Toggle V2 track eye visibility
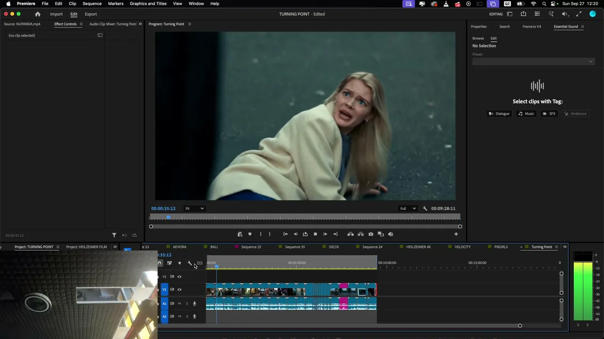This screenshot has height=339, width=604. tap(179, 277)
